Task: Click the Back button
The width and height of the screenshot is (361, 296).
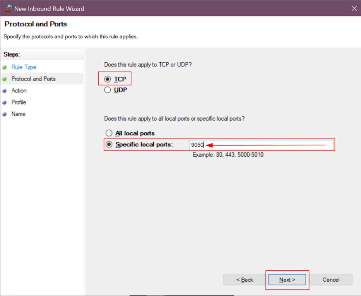Action: [244, 279]
